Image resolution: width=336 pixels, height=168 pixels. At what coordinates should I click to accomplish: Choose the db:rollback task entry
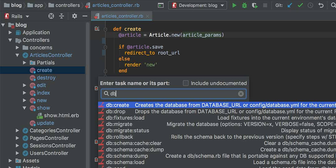(119, 137)
